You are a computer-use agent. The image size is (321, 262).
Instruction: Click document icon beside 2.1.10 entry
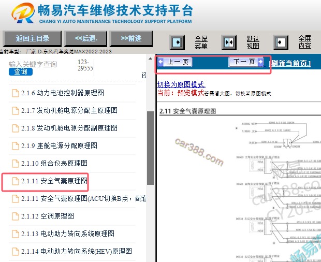click(16, 164)
